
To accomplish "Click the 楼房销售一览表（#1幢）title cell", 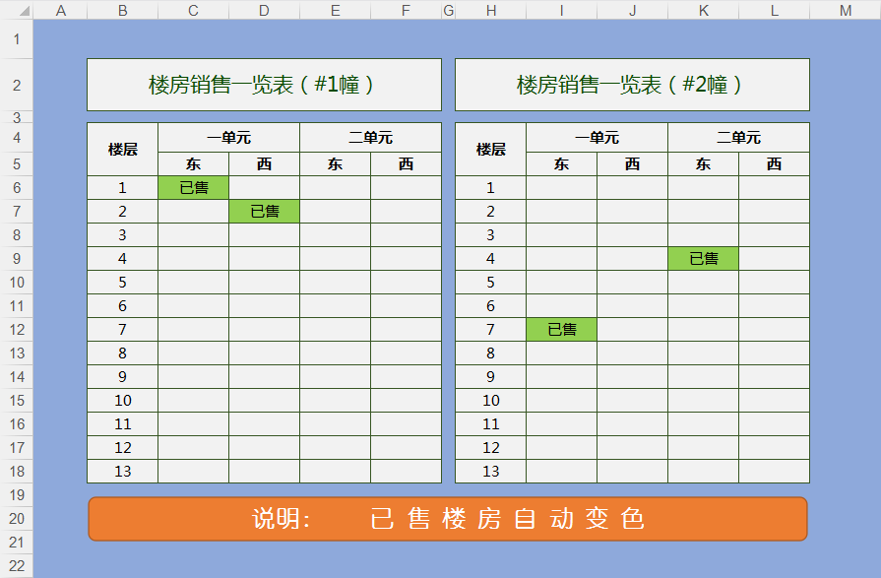I will [264, 85].
